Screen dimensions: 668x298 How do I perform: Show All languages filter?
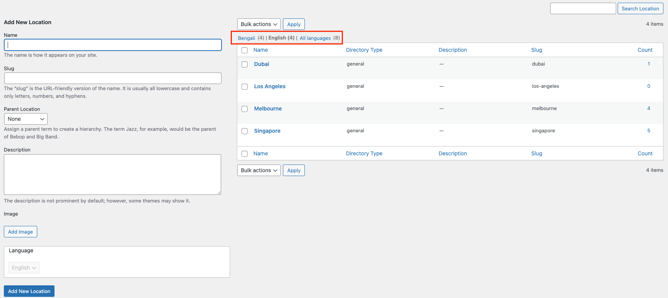click(315, 38)
